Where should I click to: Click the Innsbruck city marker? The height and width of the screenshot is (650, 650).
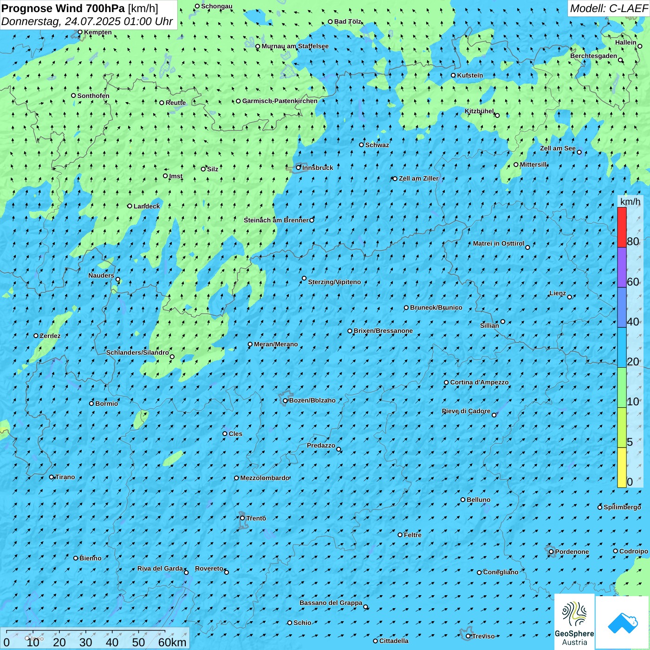[x=299, y=168]
